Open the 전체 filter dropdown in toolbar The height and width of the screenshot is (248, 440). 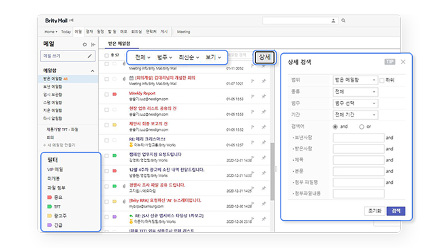(142, 57)
